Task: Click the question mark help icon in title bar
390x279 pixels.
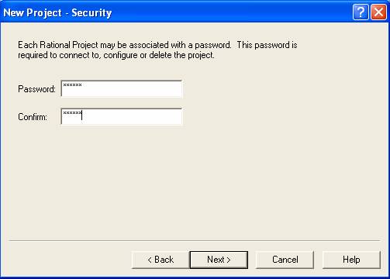Action: click(x=361, y=12)
